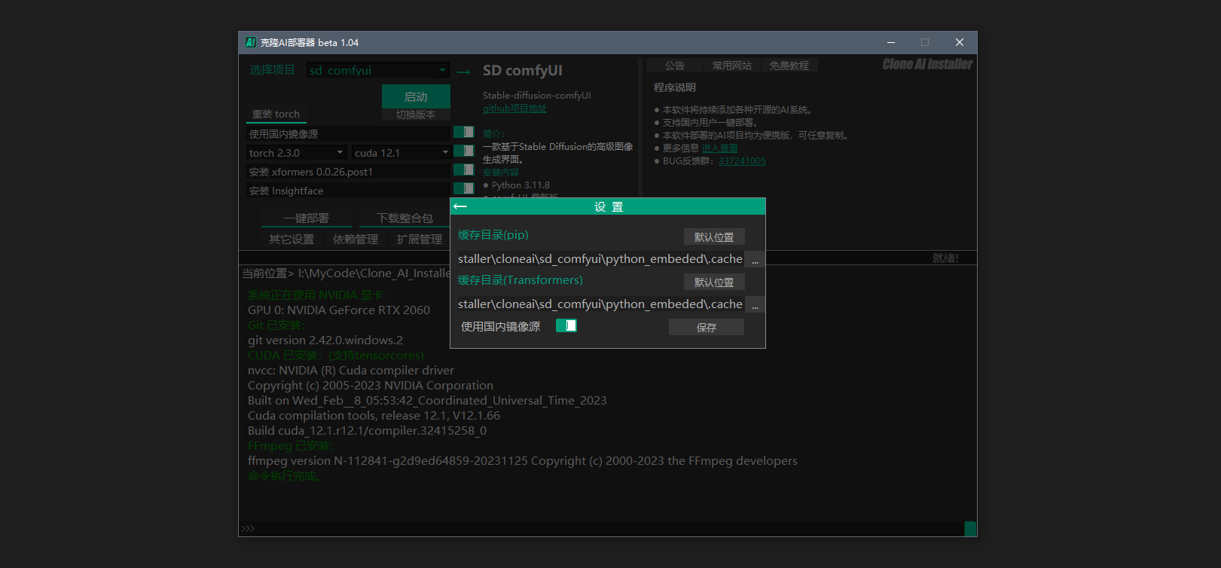The height and width of the screenshot is (568, 1221).
Task: Open the 依赖管理 tab
Action: [356, 240]
